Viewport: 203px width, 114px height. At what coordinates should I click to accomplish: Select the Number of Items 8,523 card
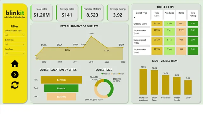click(x=92, y=13)
